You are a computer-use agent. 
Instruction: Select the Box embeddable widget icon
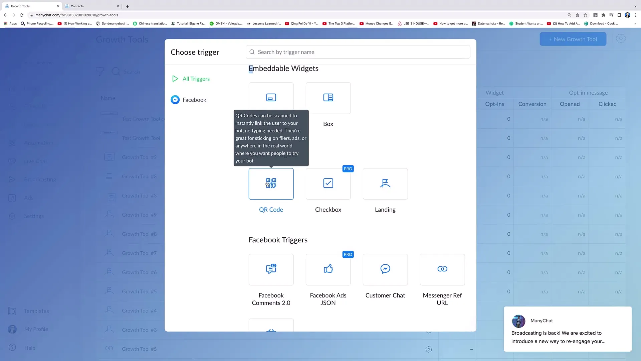tap(328, 97)
